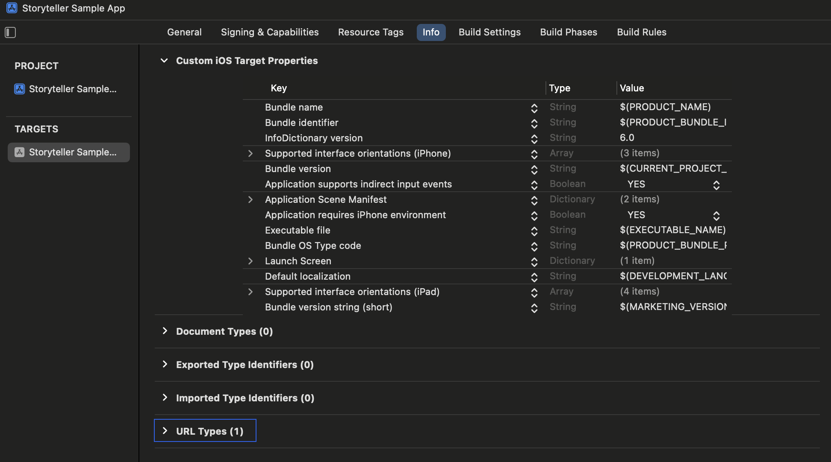Toggle Application requires iPhone environment setting
Image resolution: width=831 pixels, height=462 pixels.
pos(716,216)
